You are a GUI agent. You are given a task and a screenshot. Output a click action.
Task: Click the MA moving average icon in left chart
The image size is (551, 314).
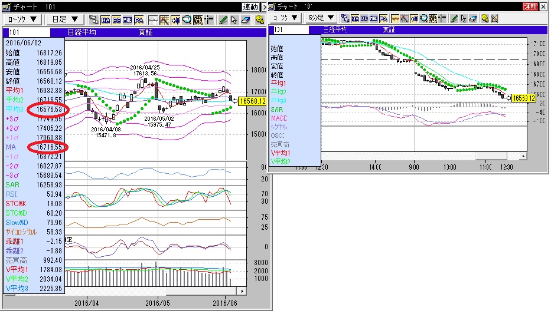tap(106, 20)
